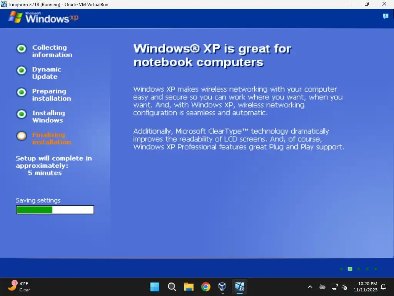Click the bright green square setup indicator
394x296 pixels.
350,269
